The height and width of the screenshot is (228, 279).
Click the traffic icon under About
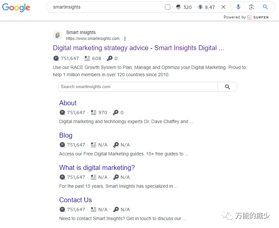coord(62,113)
